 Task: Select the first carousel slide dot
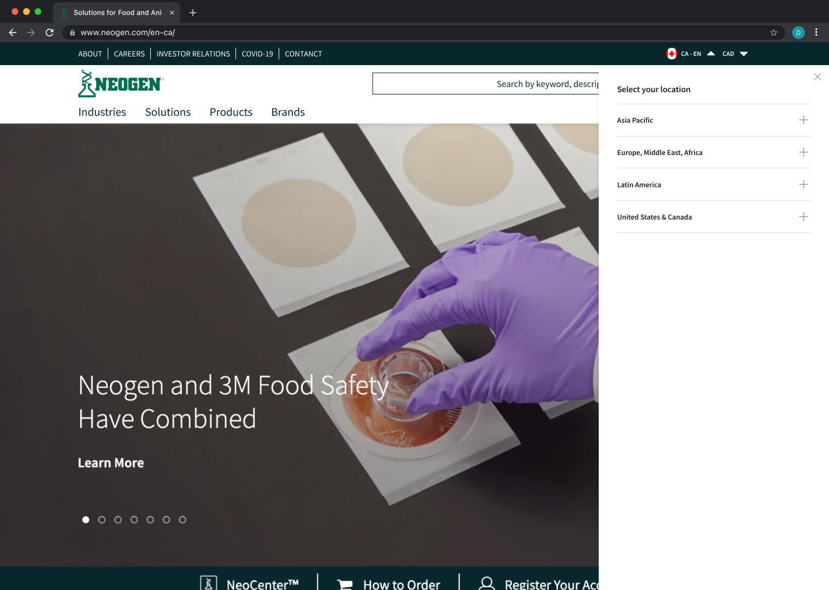pos(86,520)
